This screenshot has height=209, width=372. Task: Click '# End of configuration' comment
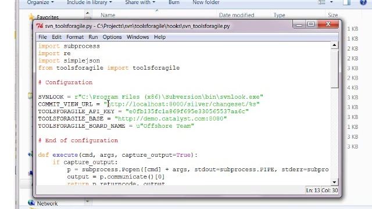point(78,140)
